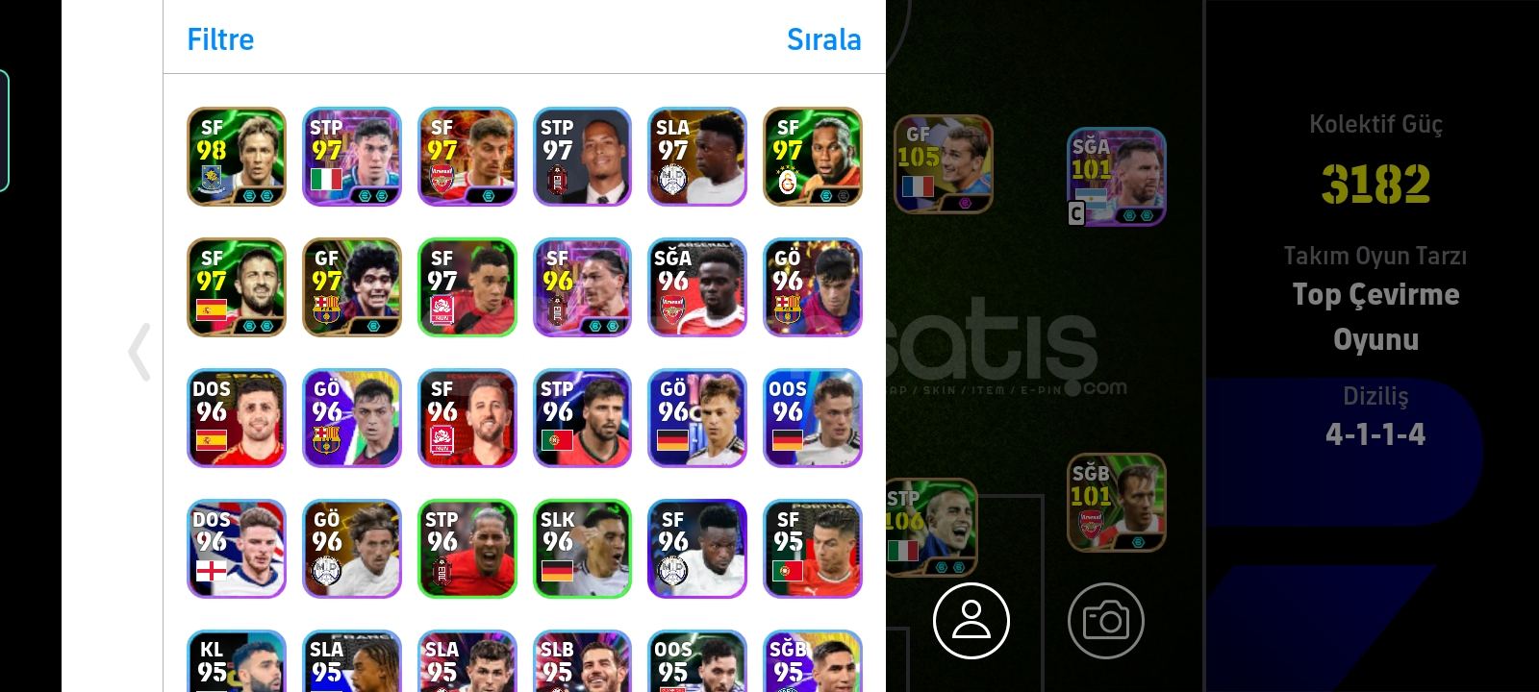Select DOS 96 Spain flag card
The width and height of the screenshot is (1539, 692).
pyautogui.click(x=237, y=418)
